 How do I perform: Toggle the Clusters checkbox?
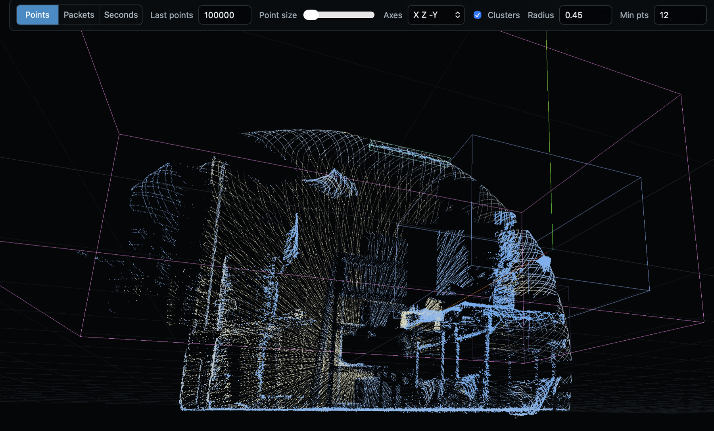[478, 15]
